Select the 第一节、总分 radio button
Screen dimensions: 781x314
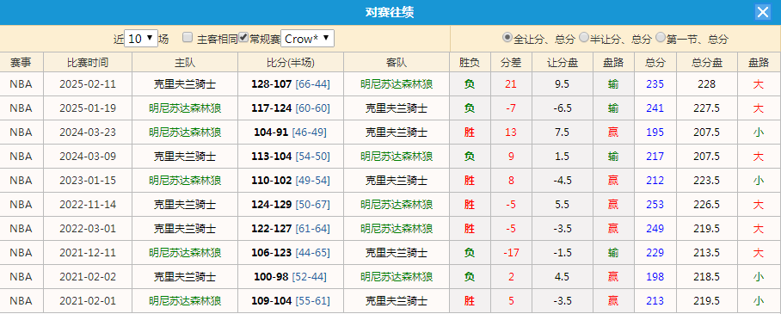pos(661,37)
